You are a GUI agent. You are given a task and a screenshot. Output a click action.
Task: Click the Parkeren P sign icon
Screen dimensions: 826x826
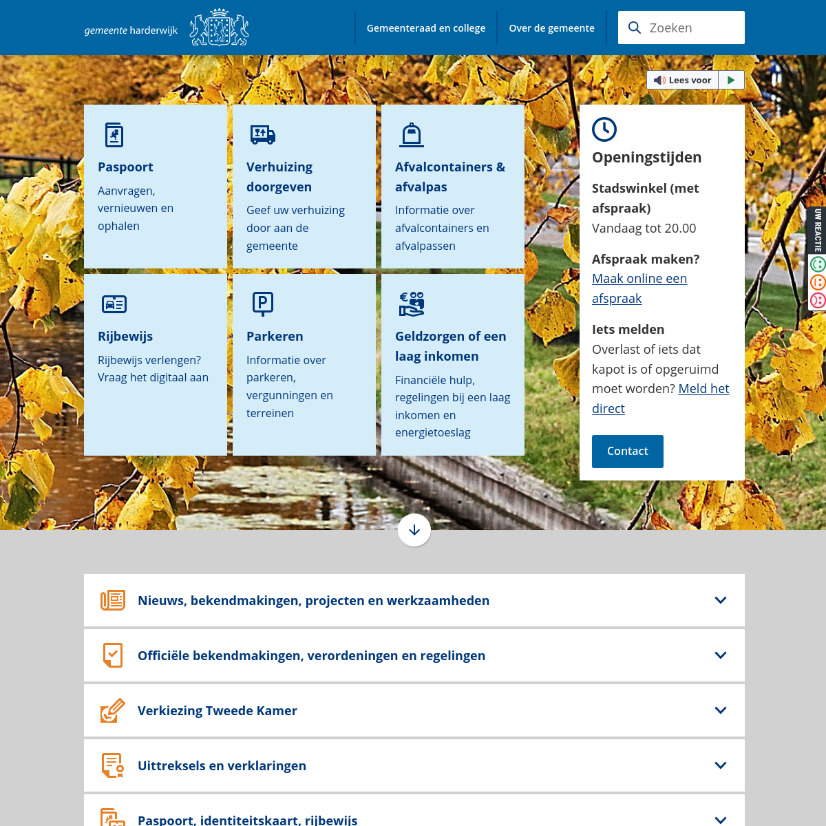[x=263, y=304]
